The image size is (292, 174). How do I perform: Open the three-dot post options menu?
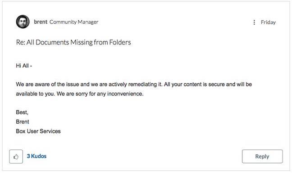point(254,22)
